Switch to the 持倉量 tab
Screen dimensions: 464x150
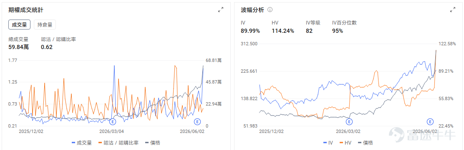point(45,25)
